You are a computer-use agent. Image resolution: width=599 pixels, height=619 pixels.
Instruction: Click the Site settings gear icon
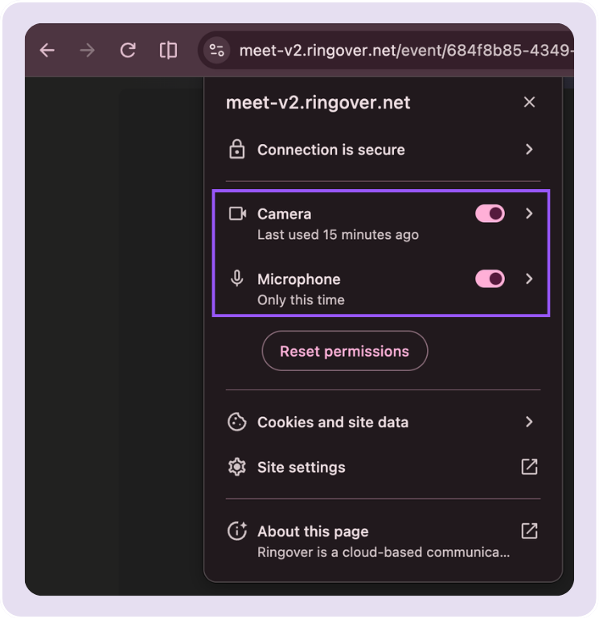[237, 467]
